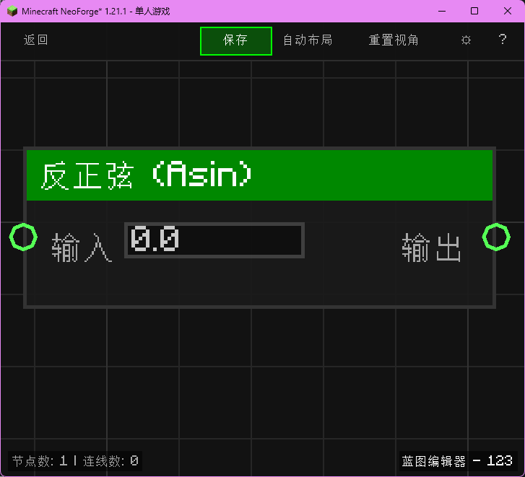Click the green input port circle
The width and height of the screenshot is (525, 477).
pos(23,237)
